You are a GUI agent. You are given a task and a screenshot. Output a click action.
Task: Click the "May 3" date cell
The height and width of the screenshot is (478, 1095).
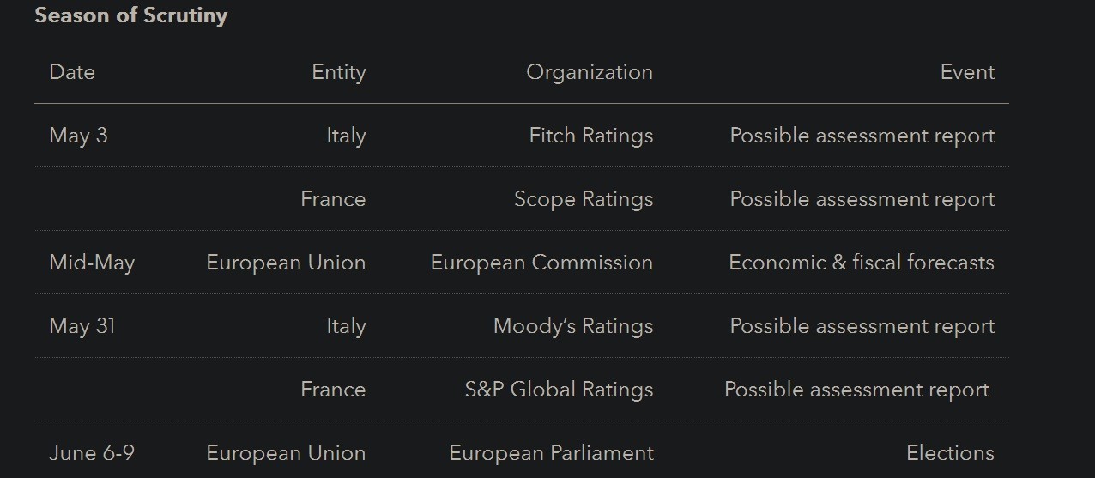(x=78, y=136)
